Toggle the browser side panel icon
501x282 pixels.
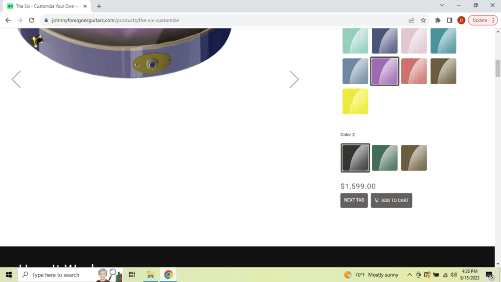tap(449, 20)
